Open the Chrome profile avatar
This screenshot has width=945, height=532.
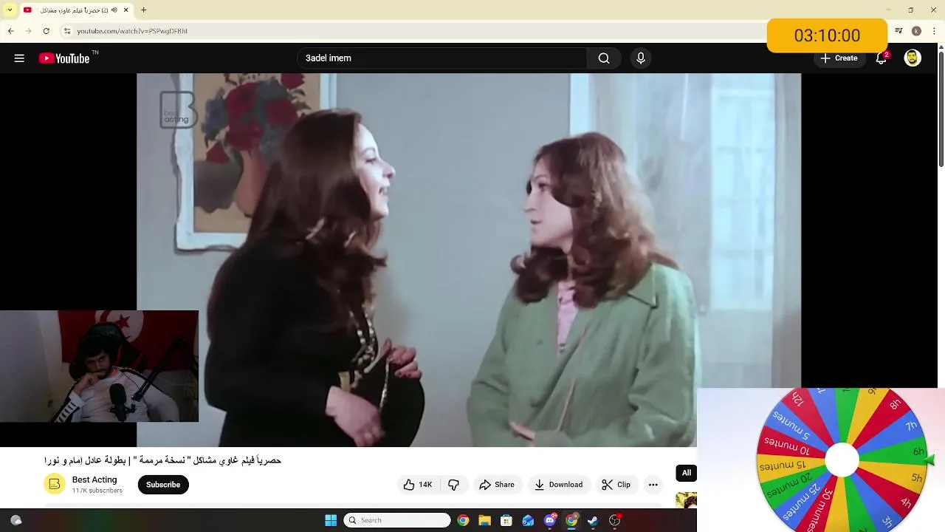pyautogui.click(x=916, y=31)
